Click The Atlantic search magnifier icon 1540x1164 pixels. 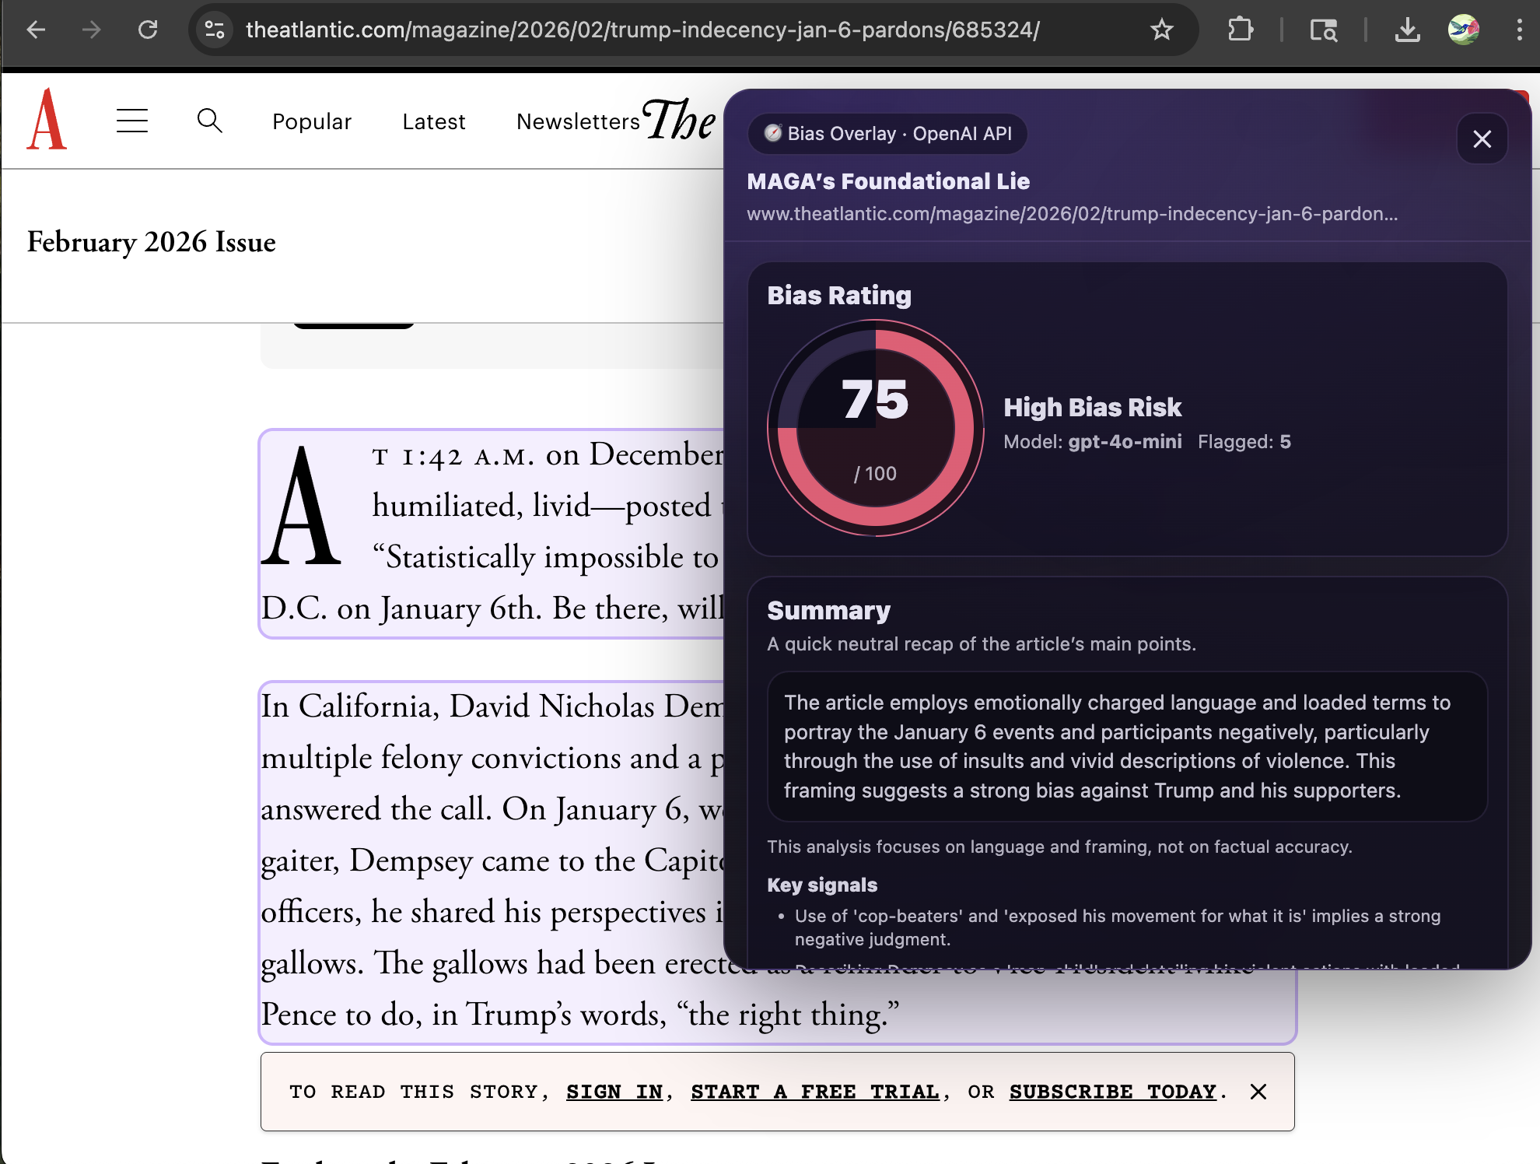[209, 121]
